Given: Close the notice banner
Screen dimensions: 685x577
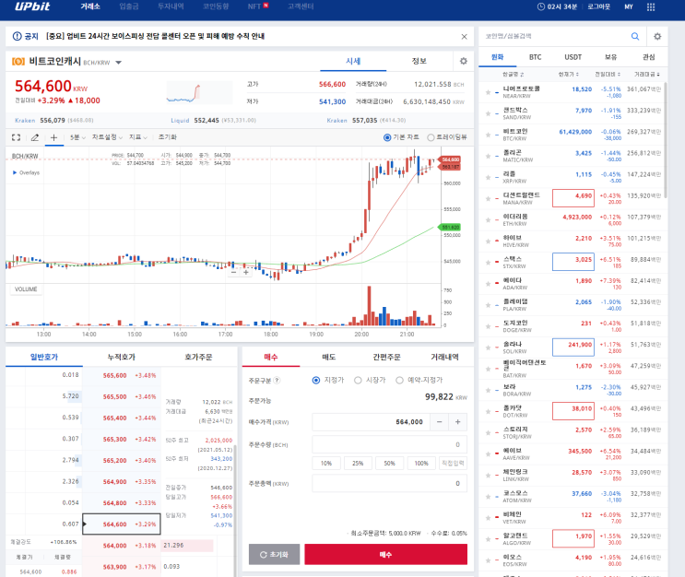Looking at the screenshot, I should [x=464, y=37].
